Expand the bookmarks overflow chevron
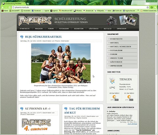The width and height of the screenshot is (158, 135). point(138,11)
